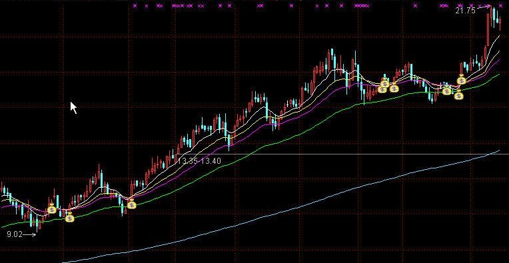Click the rightmost purple star marker at top

click(x=500, y=5)
